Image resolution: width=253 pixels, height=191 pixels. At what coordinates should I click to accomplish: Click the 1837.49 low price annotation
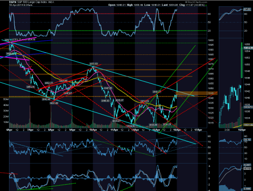click(54, 103)
